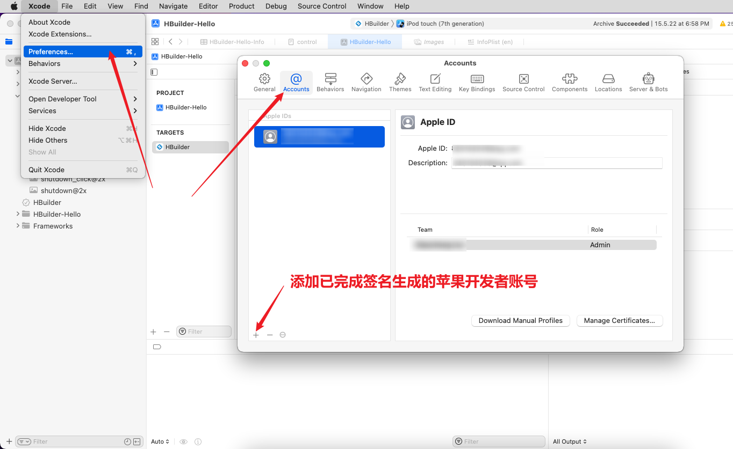This screenshot has height=449, width=733.
Task: Click the Description text field
Action: pyautogui.click(x=556, y=163)
